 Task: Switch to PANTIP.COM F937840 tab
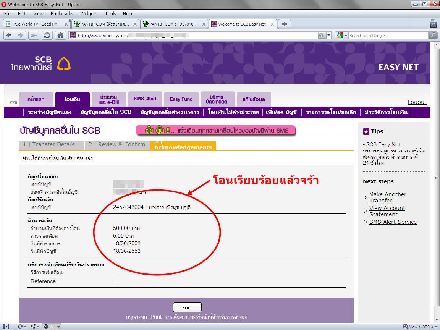174,24
